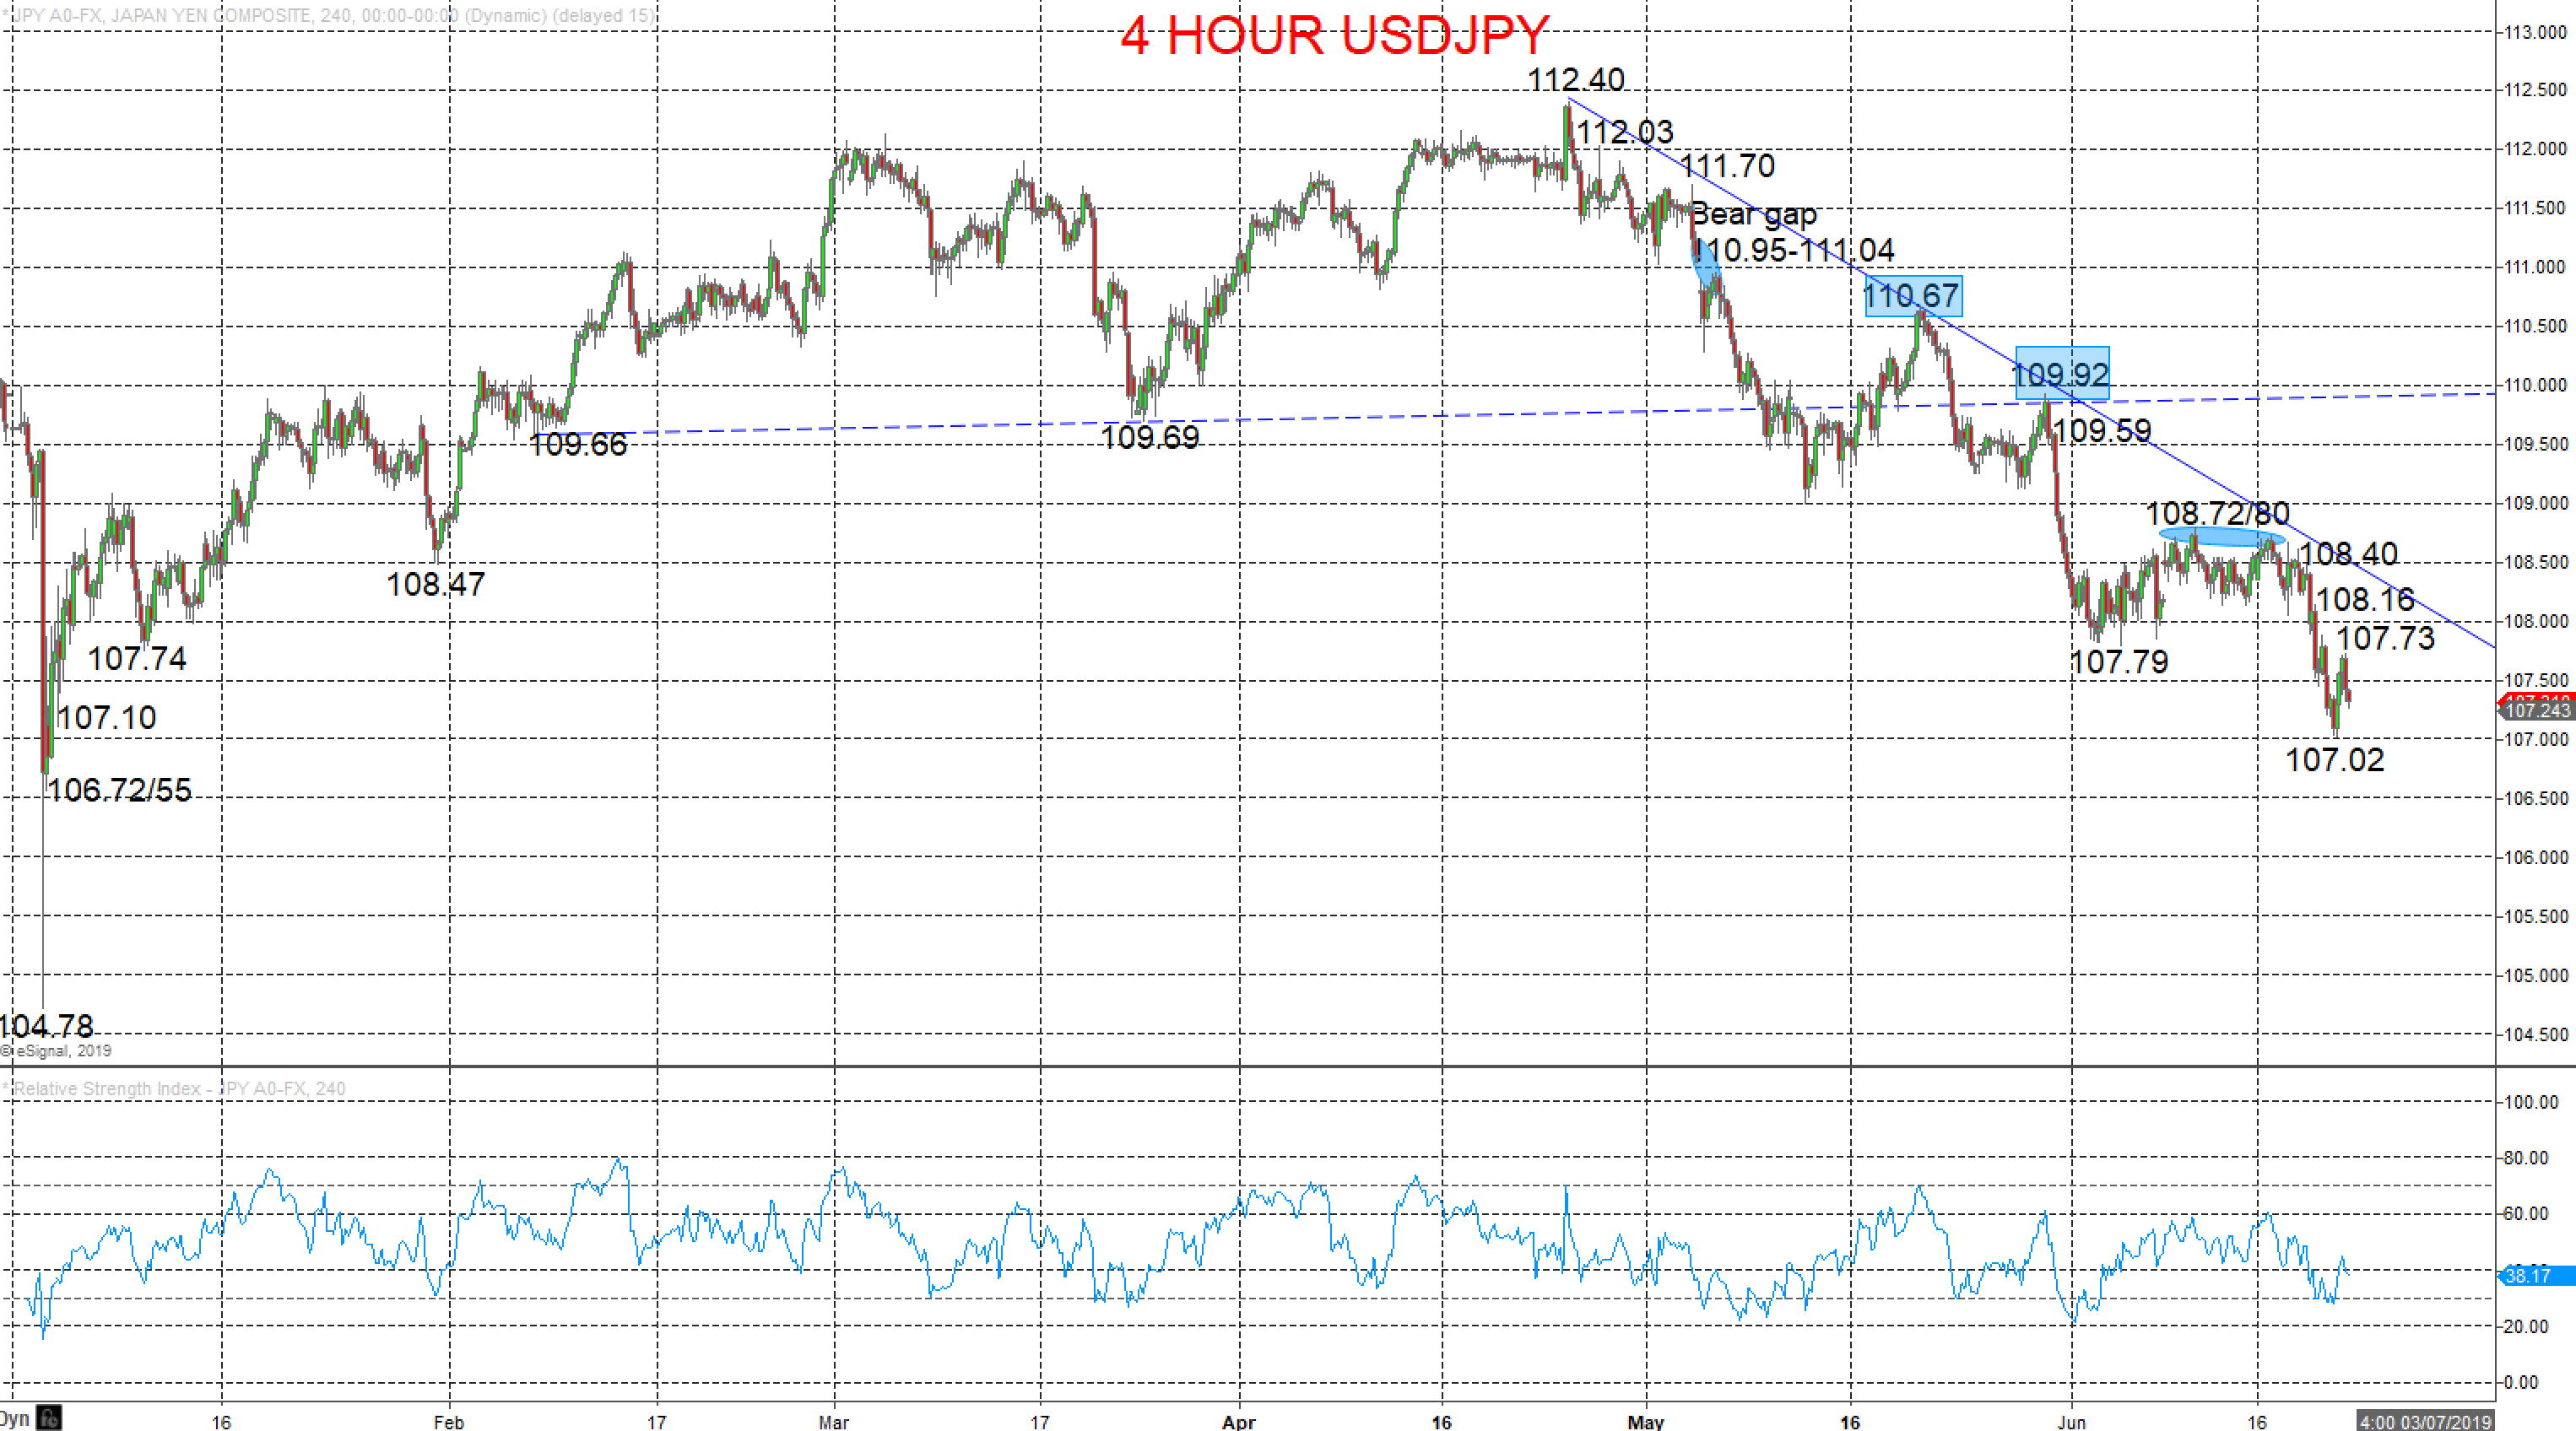Click the May date axis marker
Screen dimensions: 2576x1431
[x=1645, y=1422]
